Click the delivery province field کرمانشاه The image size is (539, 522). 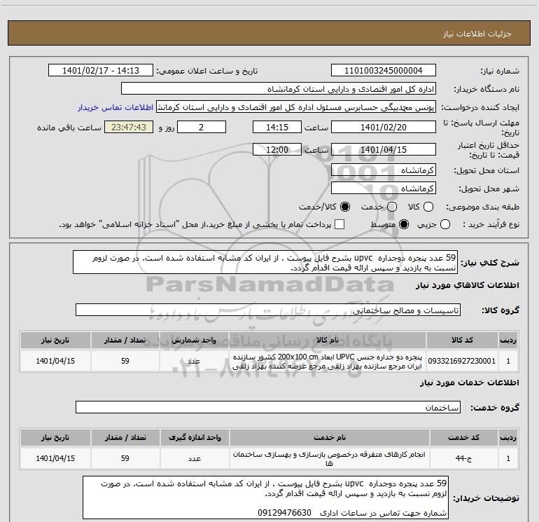384,170
